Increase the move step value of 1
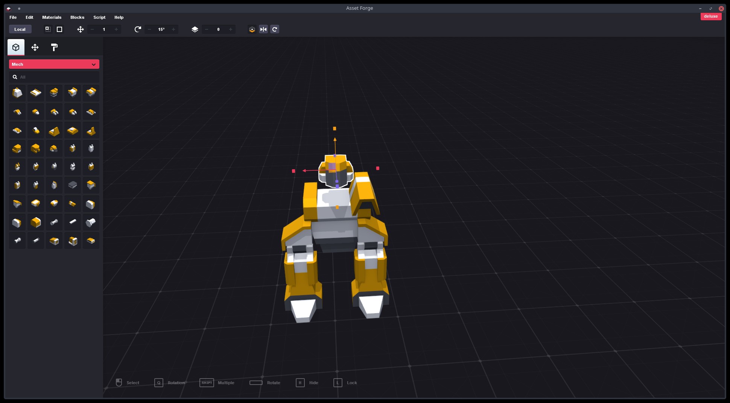 click(x=116, y=29)
